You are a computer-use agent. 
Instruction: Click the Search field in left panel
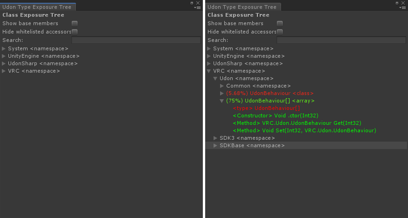click(x=136, y=40)
